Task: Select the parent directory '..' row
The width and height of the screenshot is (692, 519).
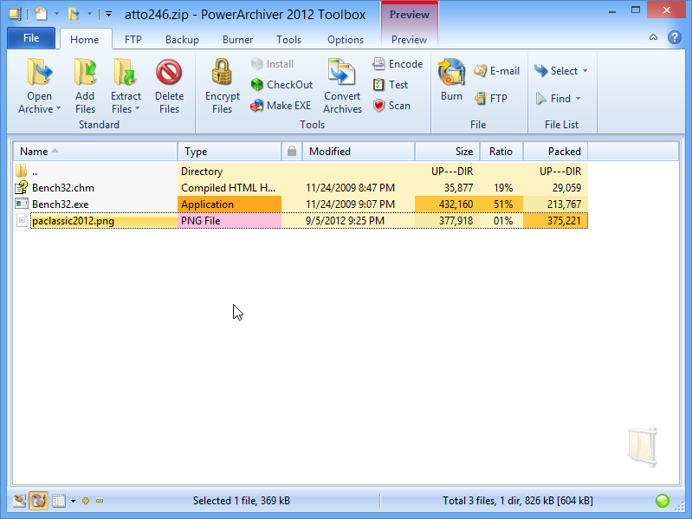Action: pyautogui.click(x=301, y=172)
